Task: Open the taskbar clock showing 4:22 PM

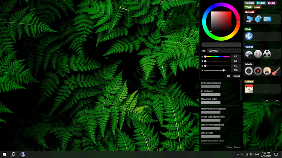Action: 266,154
